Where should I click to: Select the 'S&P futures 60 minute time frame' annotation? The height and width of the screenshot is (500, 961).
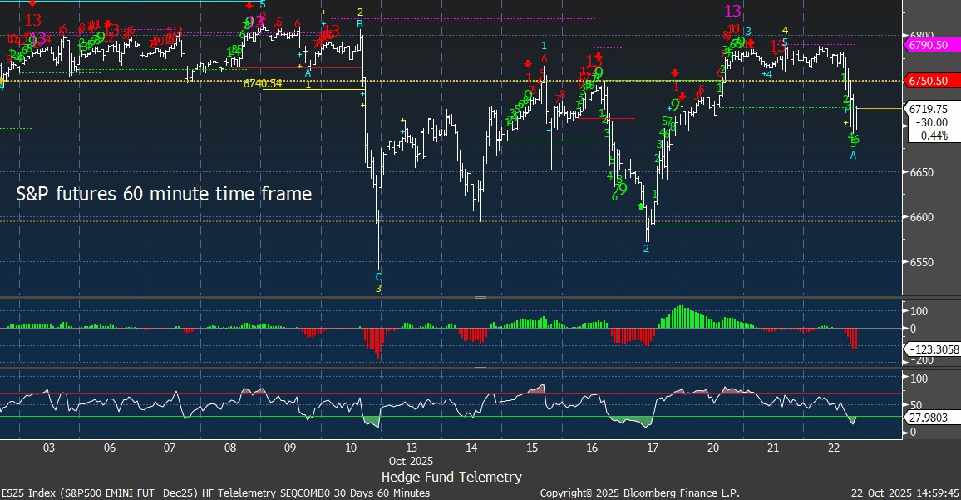(164, 195)
